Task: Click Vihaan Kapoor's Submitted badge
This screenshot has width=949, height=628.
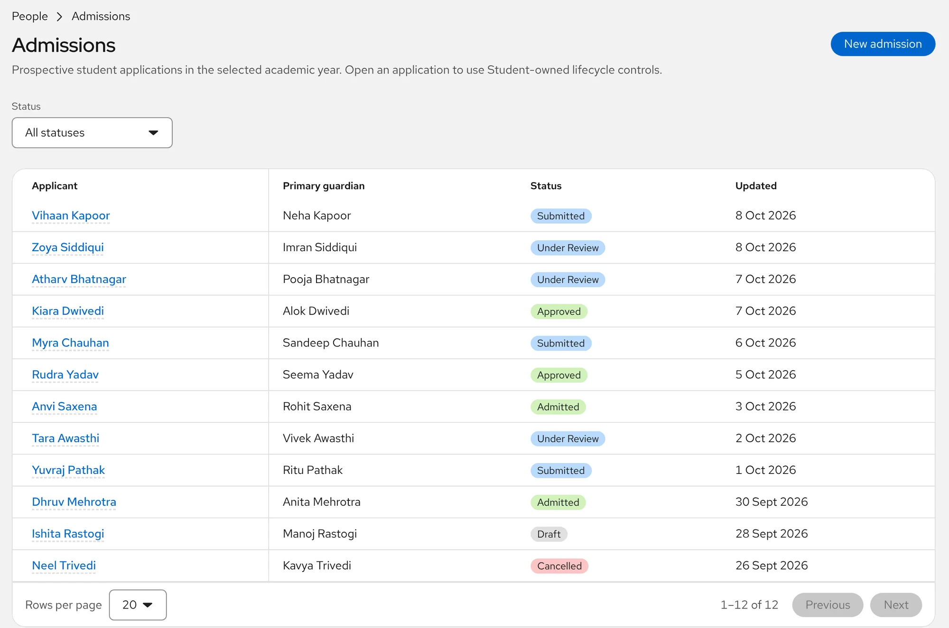Action: click(561, 216)
